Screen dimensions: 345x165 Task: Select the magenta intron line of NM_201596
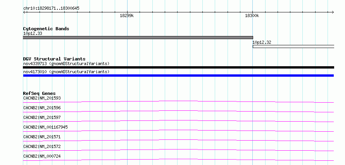pyautogui.click(x=179, y=111)
